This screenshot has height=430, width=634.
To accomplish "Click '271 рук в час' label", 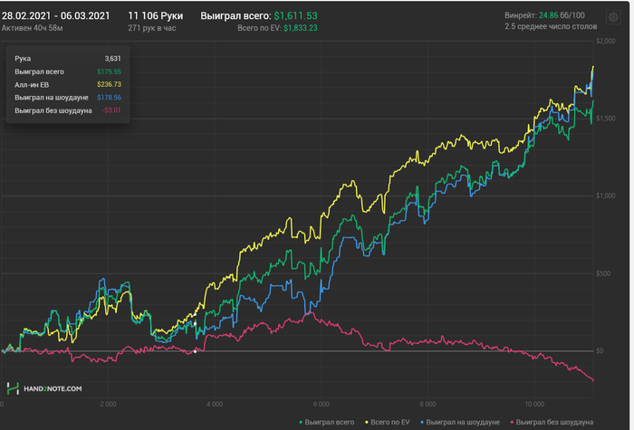I will (x=152, y=28).
